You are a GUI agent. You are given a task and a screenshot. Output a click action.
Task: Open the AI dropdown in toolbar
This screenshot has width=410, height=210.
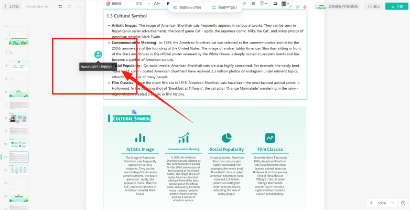(x=157, y=4)
